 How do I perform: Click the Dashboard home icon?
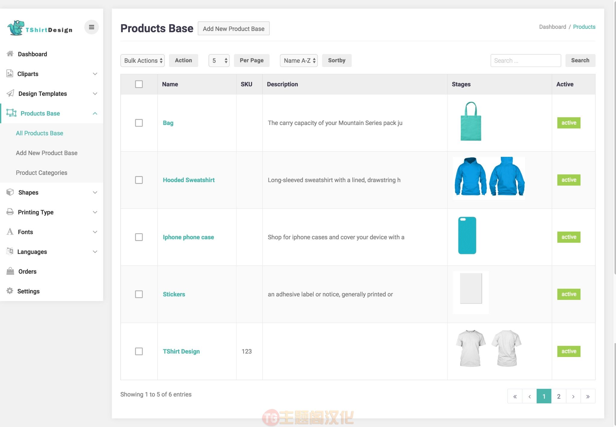coord(10,54)
